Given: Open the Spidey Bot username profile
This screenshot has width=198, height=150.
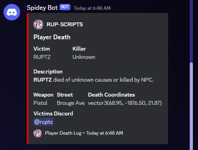Looking at the screenshot, I should 42,8.
